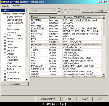This screenshot has width=109, height=106.
Task: Select the H.264/AVC codec row
Action: click(66, 20)
